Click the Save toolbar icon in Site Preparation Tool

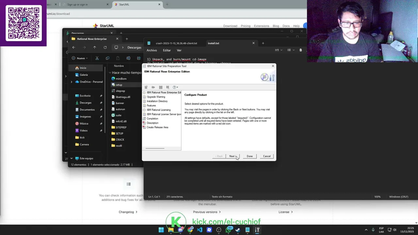[161, 87]
